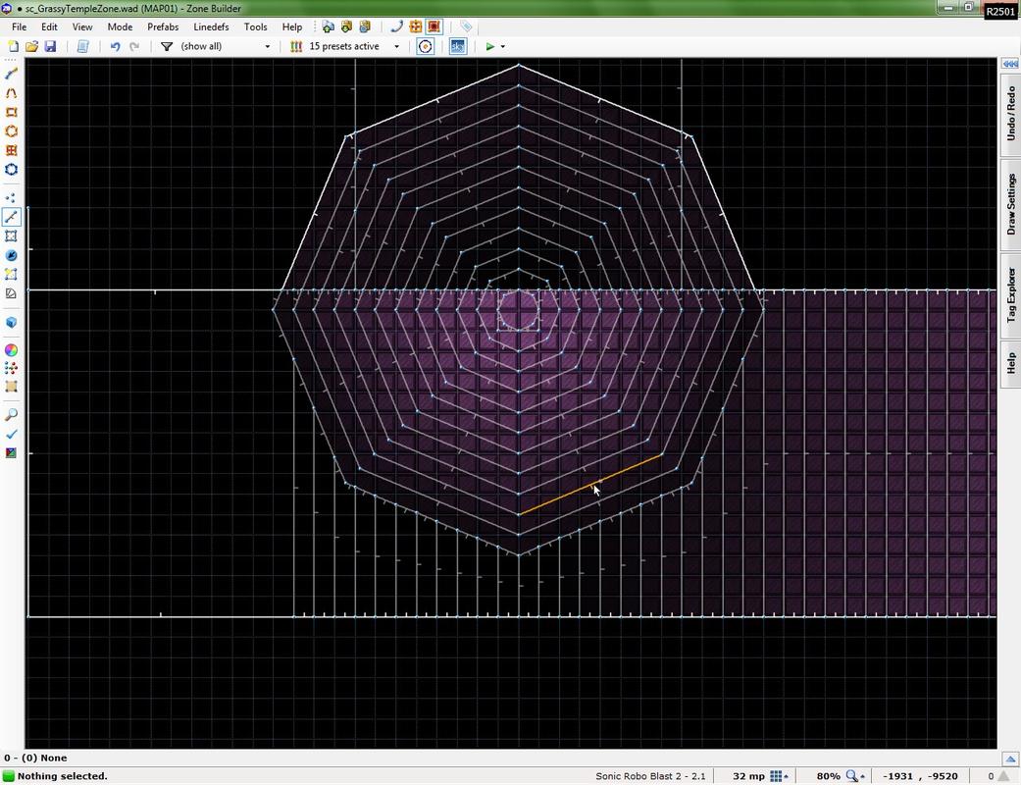Open the Tag Explorer side tab
1021x785 pixels.
pyautogui.click(x=1010, y=295)
